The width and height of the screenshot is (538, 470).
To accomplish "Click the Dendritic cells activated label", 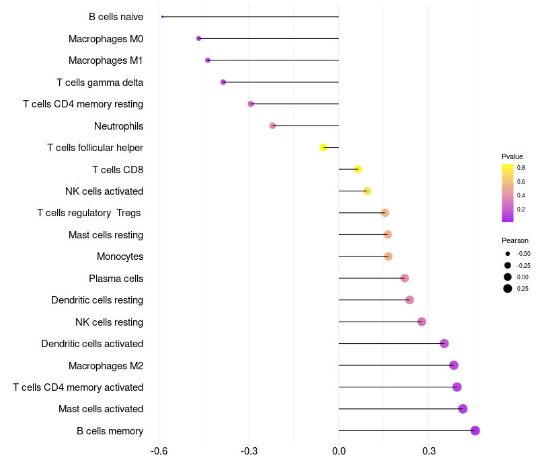I will (92, 344).
